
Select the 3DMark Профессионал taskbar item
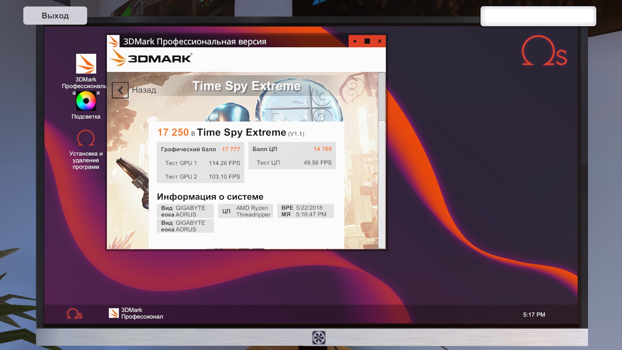pos(136,313)
